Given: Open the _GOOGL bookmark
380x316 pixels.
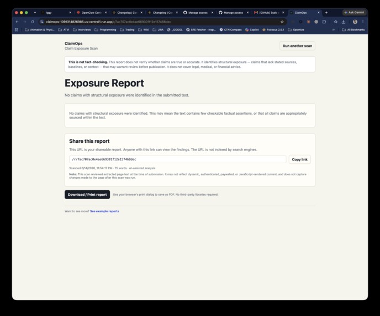Looking at the screenshot, I should tap(175, 30).
